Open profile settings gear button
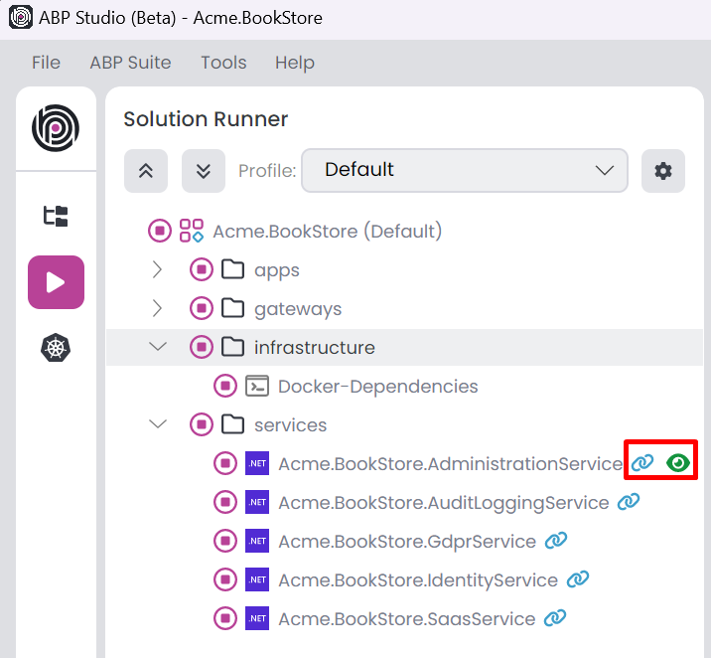Viewport: 711px width, 658px height. [662, 171]
